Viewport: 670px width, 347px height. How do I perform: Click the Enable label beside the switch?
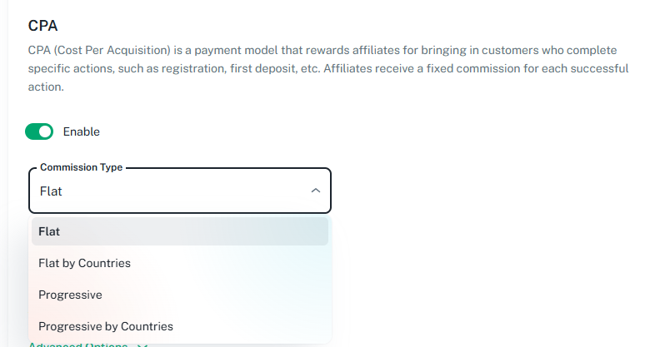click(82, 131)
